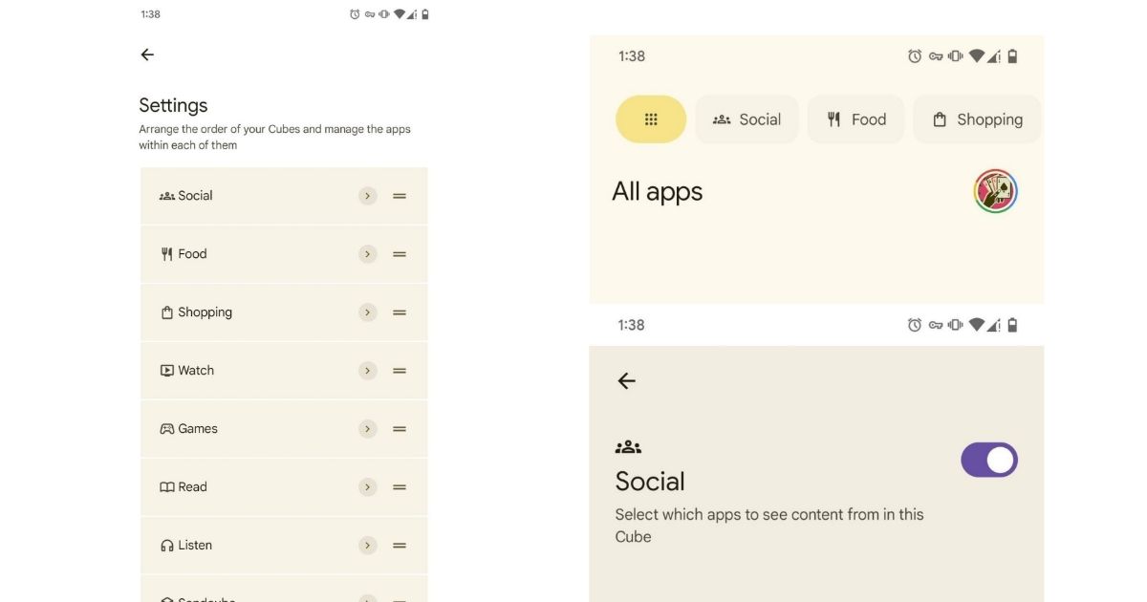Grab the reorder handle for Read

point(400,487)
